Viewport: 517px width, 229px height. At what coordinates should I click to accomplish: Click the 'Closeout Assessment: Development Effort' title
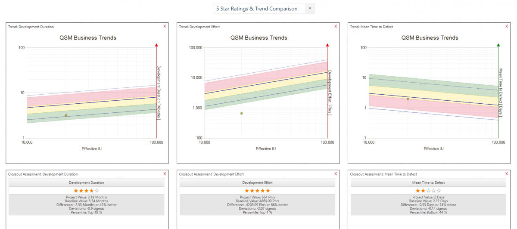tap(212, 174)
